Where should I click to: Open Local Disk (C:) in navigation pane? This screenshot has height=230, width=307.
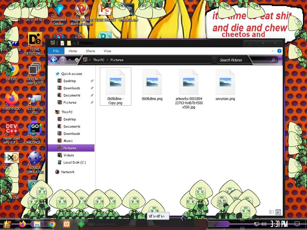(x=75, y=162)
